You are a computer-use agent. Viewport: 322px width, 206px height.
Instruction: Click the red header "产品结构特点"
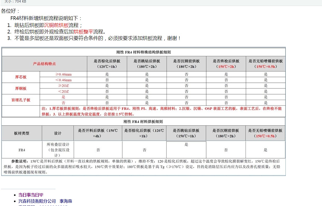coord(44,64)
